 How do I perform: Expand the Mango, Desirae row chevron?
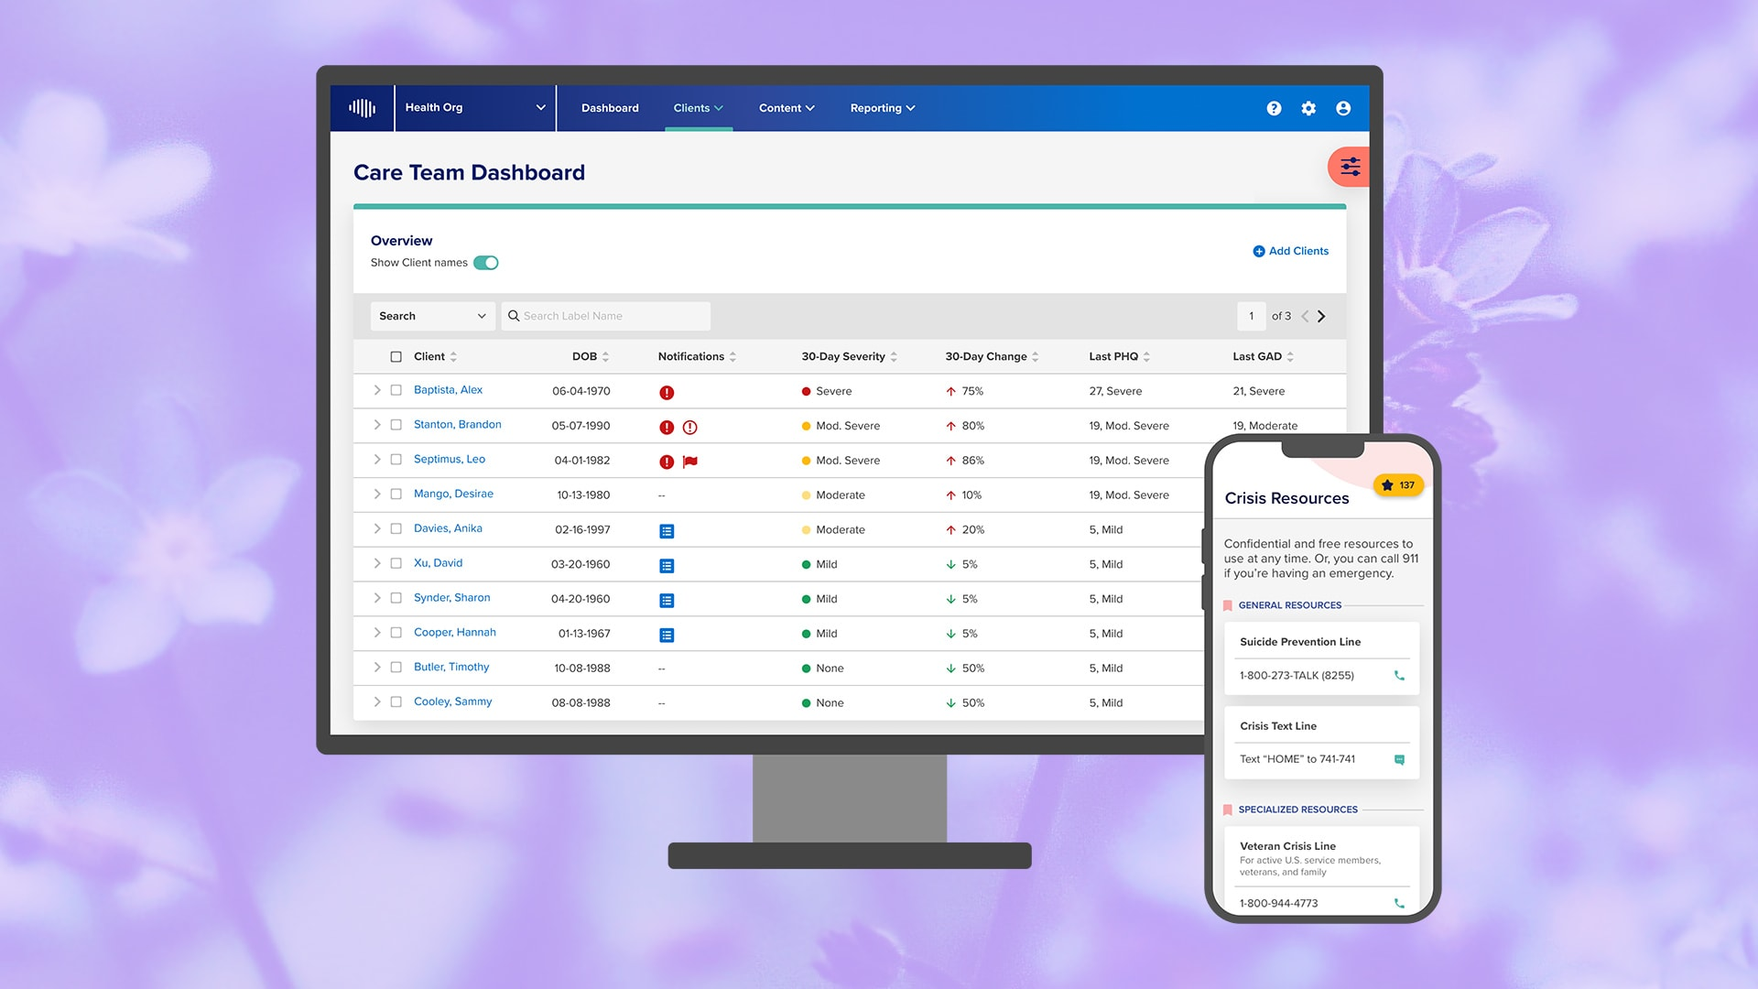coord(376,494)
